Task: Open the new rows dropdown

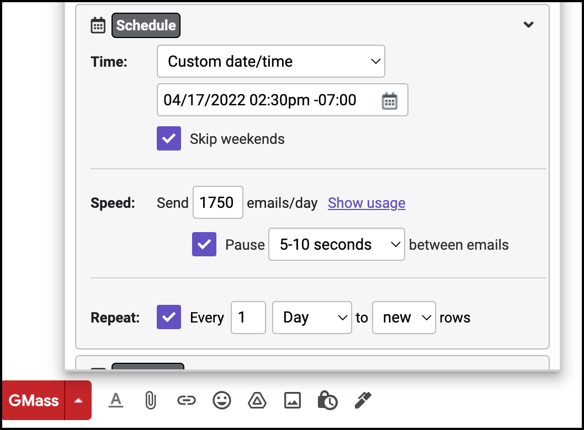Action: click(x=404, y=318)
